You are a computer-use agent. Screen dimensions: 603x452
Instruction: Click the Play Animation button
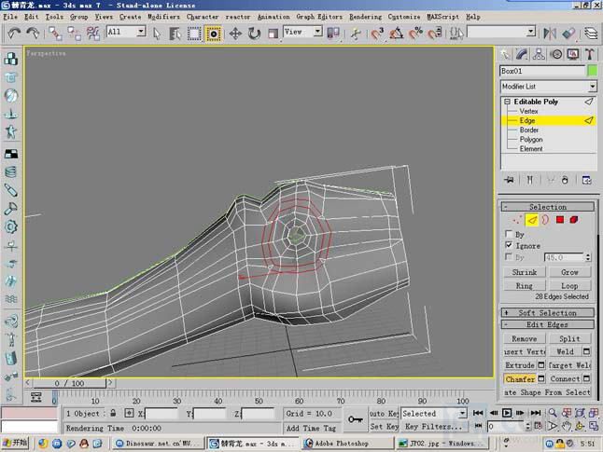(507, 413)
